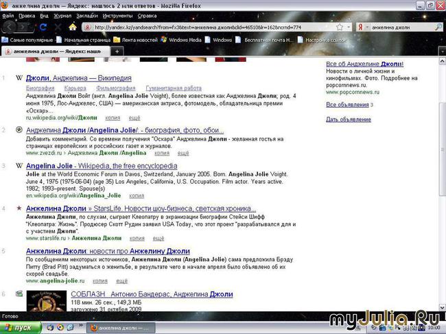Open СОБЛАЗН Антонио Бандерас video link
Image resolution: width=446 pixels, height=334 pixels.
pos(152,294)
